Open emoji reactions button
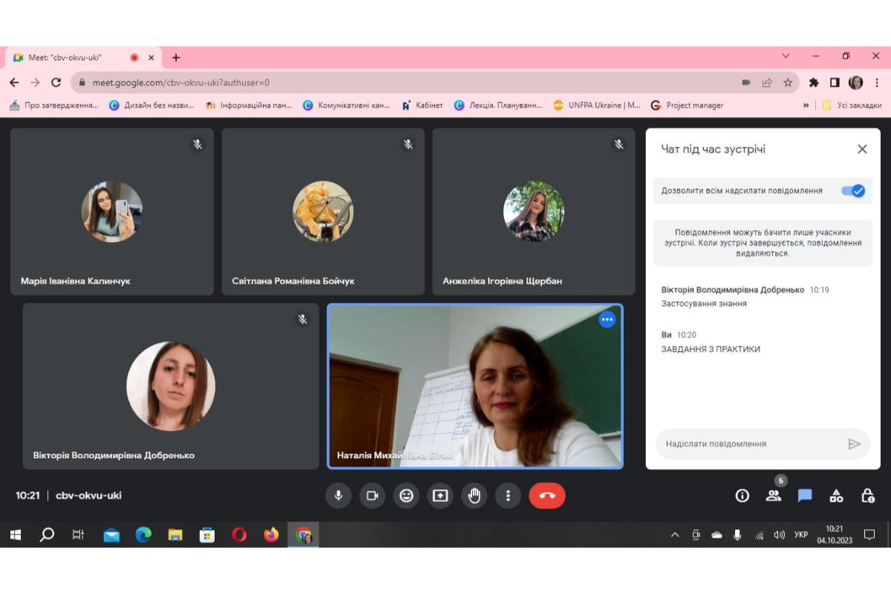The image size is (891, 594). coord(406,496)
